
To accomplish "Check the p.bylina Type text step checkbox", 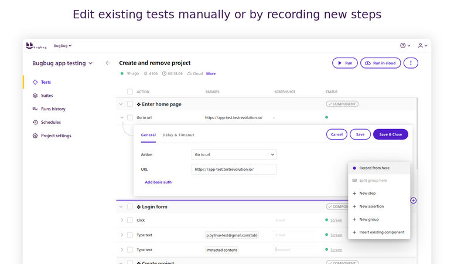I will pos(130,235).
